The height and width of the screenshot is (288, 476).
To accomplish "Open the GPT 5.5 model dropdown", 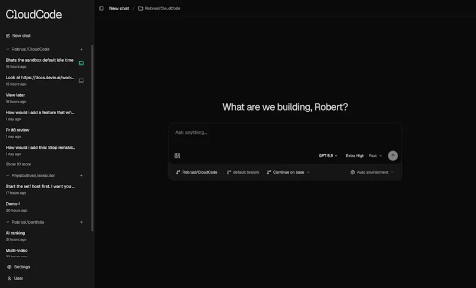I will (x=328, y=156).
